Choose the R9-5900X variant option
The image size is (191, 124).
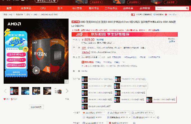tap(131, 79)
